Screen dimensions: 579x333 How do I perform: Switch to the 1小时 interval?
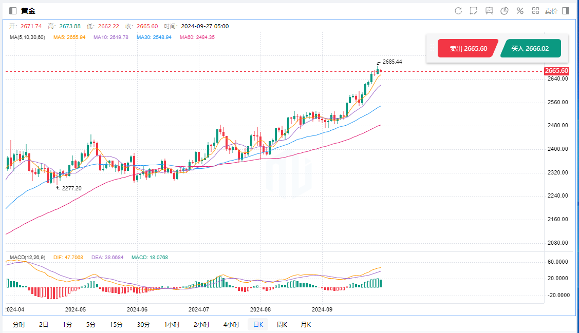click(x=172, y=325)
